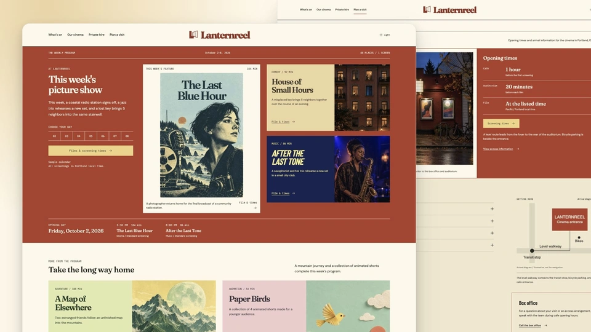Image resolution: width=591 pixels, height=332 pixels.
Task: Select What's on in the back window header
Action: tap(306, 9)
